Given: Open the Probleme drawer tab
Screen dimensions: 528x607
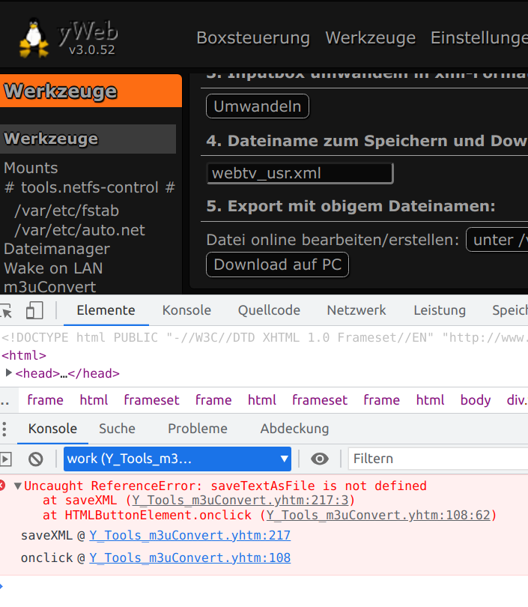Looking at the screenshot, I should pos(198,429).
